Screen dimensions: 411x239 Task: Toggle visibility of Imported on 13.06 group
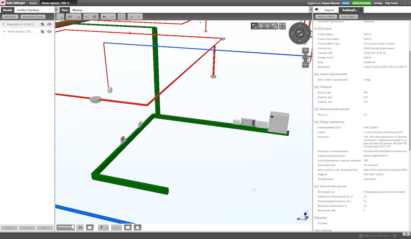(x=49, y=24)
